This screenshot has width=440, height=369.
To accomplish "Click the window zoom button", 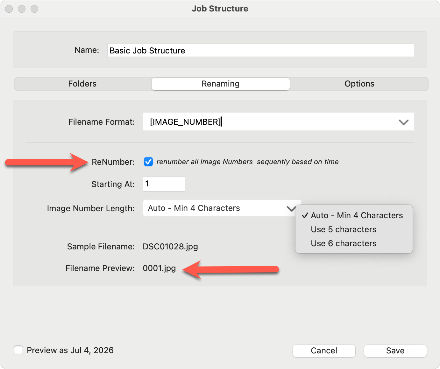I will tap(34, 9).
